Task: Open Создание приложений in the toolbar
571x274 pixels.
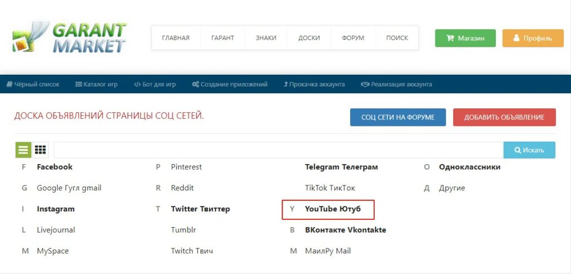Action: pyautogui.click(x=229, y=84)
